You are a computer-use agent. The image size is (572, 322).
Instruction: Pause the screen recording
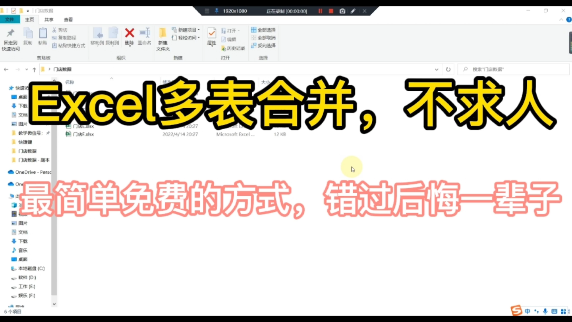320,11
